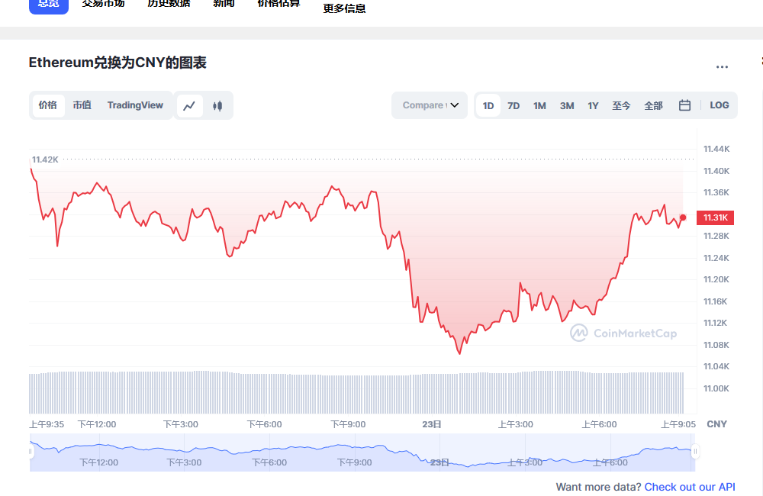Image resolution: width=763 pixels, height=496 pixels.
Task: Open the calendar date range picker
Action: tap(684, 105)
